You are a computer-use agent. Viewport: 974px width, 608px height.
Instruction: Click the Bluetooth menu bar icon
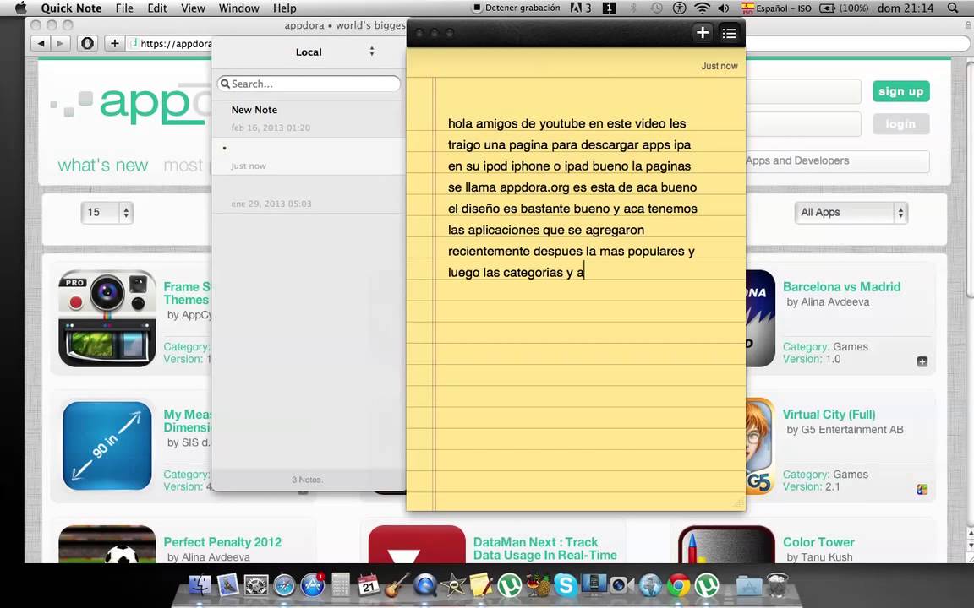(634, 8)
